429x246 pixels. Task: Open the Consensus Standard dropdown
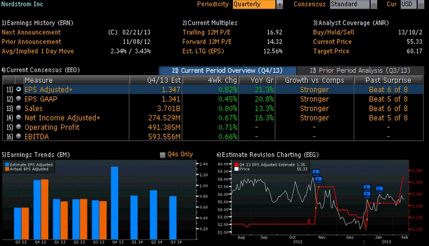[x=374, y=4]
